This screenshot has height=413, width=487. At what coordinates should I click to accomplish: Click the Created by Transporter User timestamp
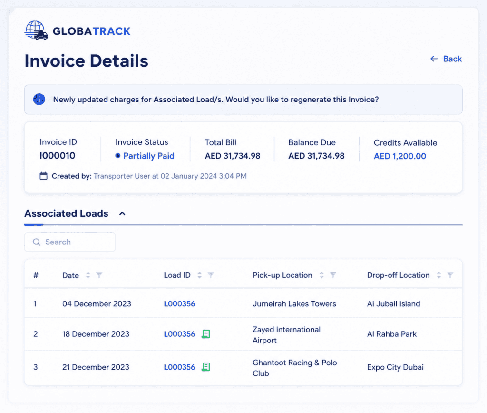(170, 176)
